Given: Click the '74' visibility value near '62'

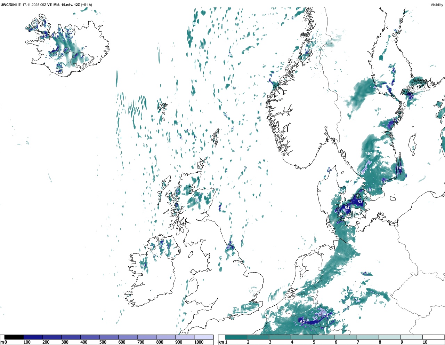Looking at the screenshot, I should coord(326,315).
